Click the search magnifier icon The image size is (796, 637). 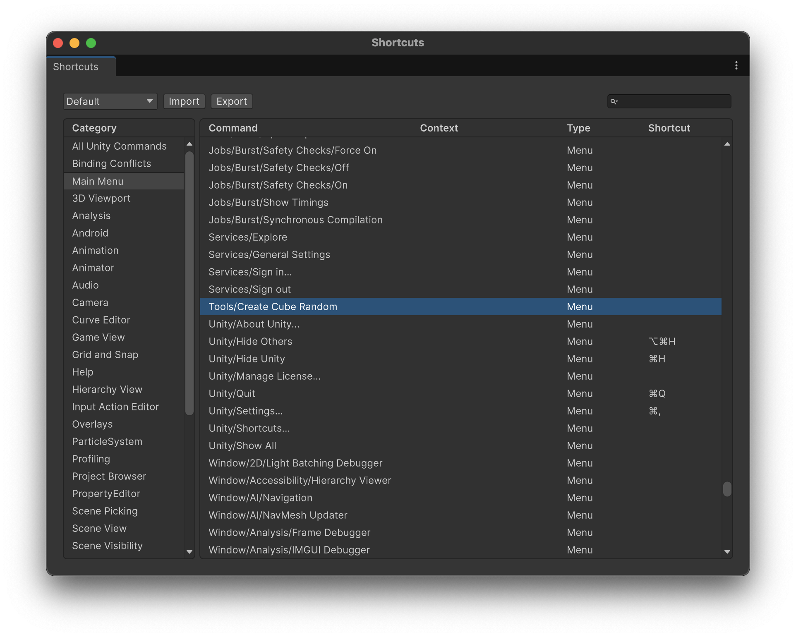(x=614, y=102)
